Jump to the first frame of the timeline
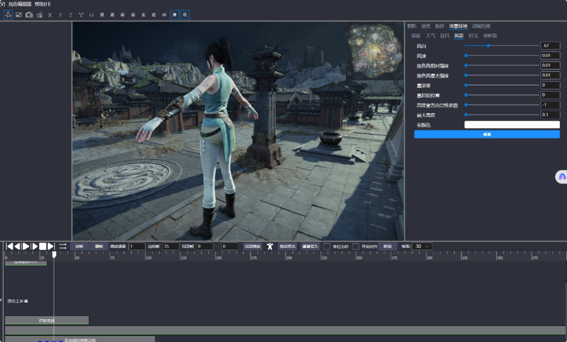Screen dimensions: 567x342 9,246
